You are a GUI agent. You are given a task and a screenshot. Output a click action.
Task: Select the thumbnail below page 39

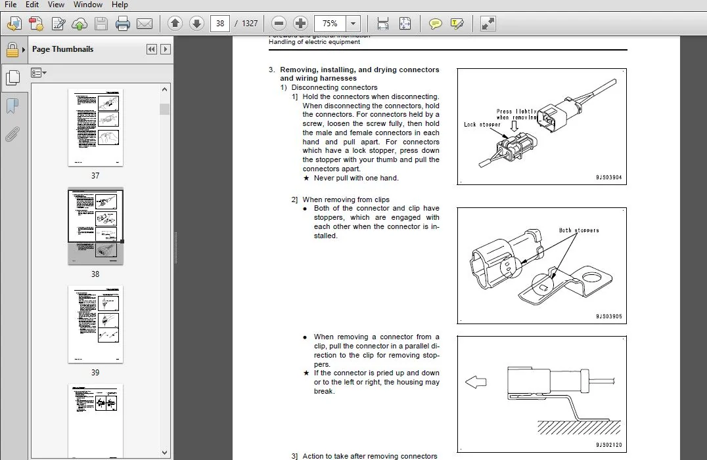point(95,421)
